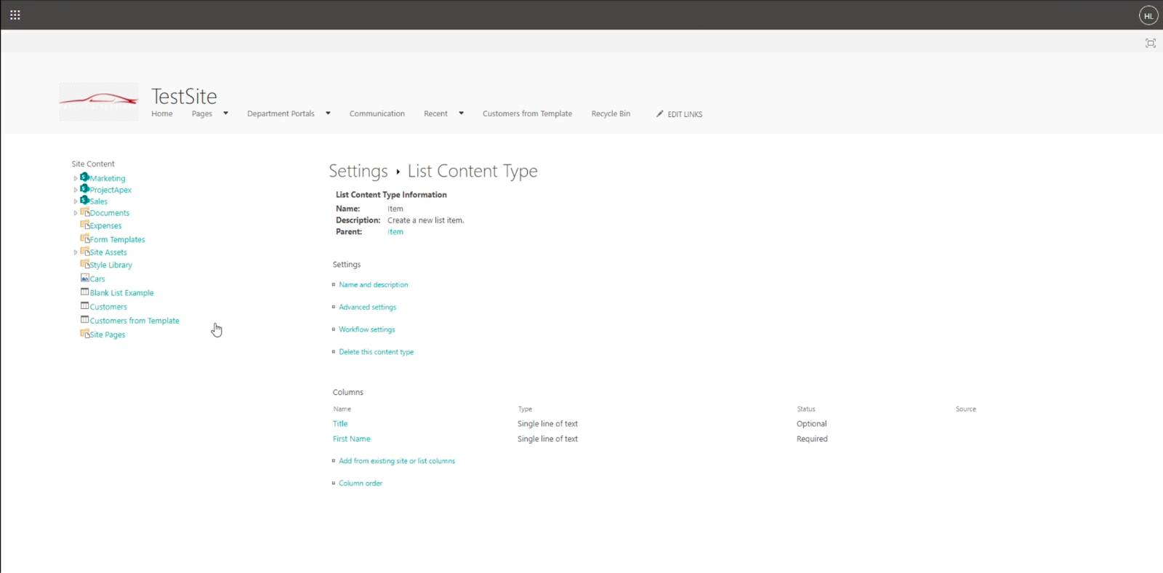Image resolution: width=1163 pixels, height=573 pixels.
Task: Click the pencil icon beside EDIT LINKS
Action: 660,113
